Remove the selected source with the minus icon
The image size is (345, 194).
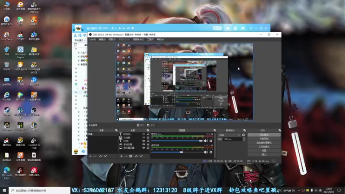coord(126,156)
